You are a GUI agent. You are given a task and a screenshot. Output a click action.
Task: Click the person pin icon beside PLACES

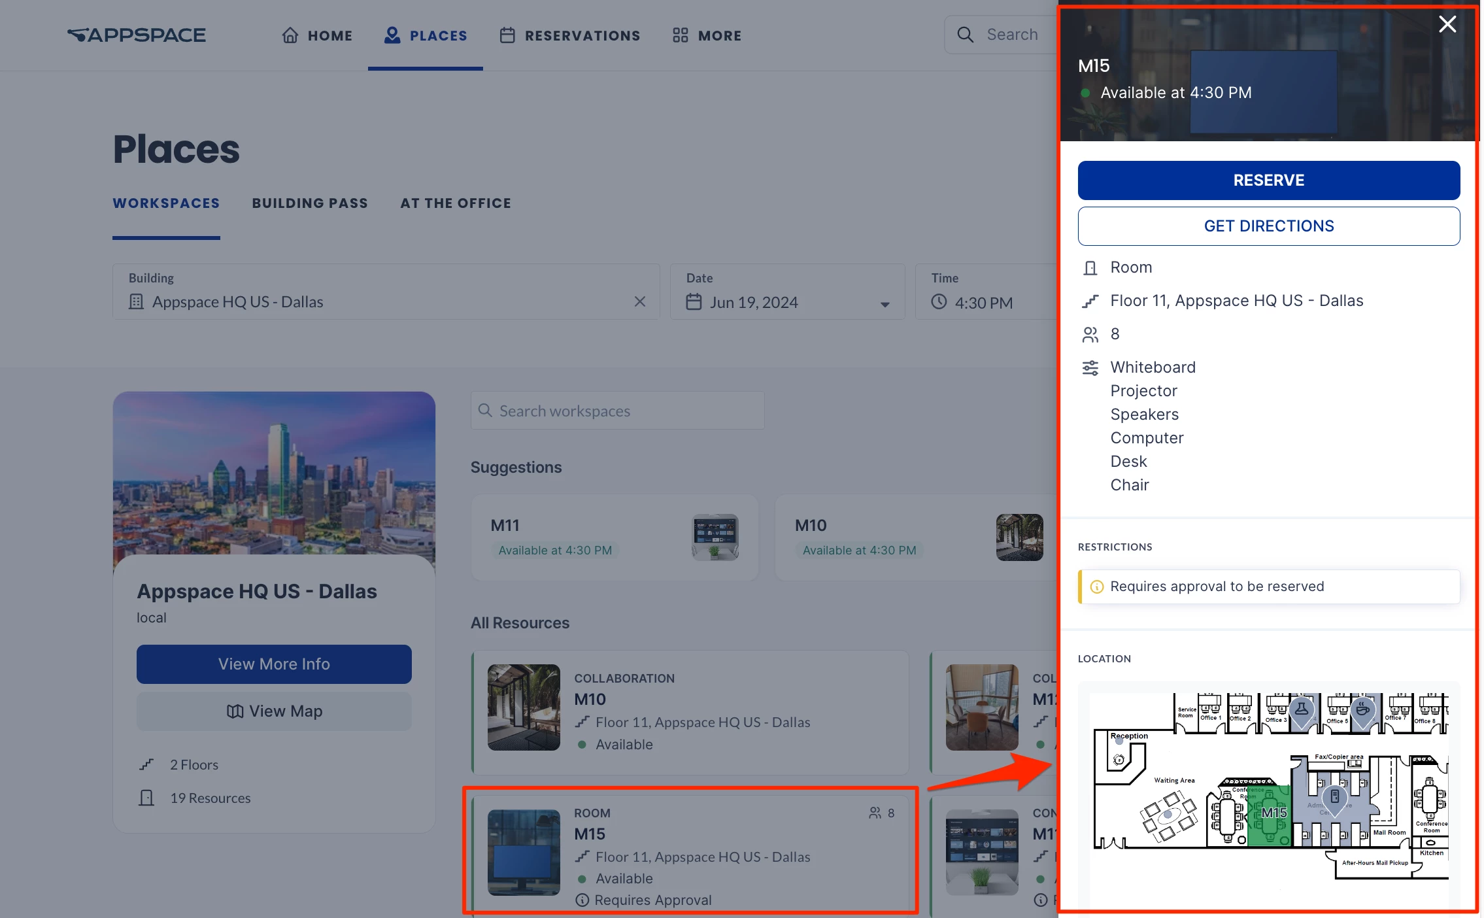pyautogui.click(x=392, y=35)
